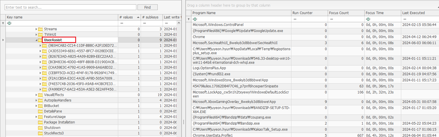Expand the FeatureUsage key
This screenshot has height=137, width=439.
tap(36, 117)
